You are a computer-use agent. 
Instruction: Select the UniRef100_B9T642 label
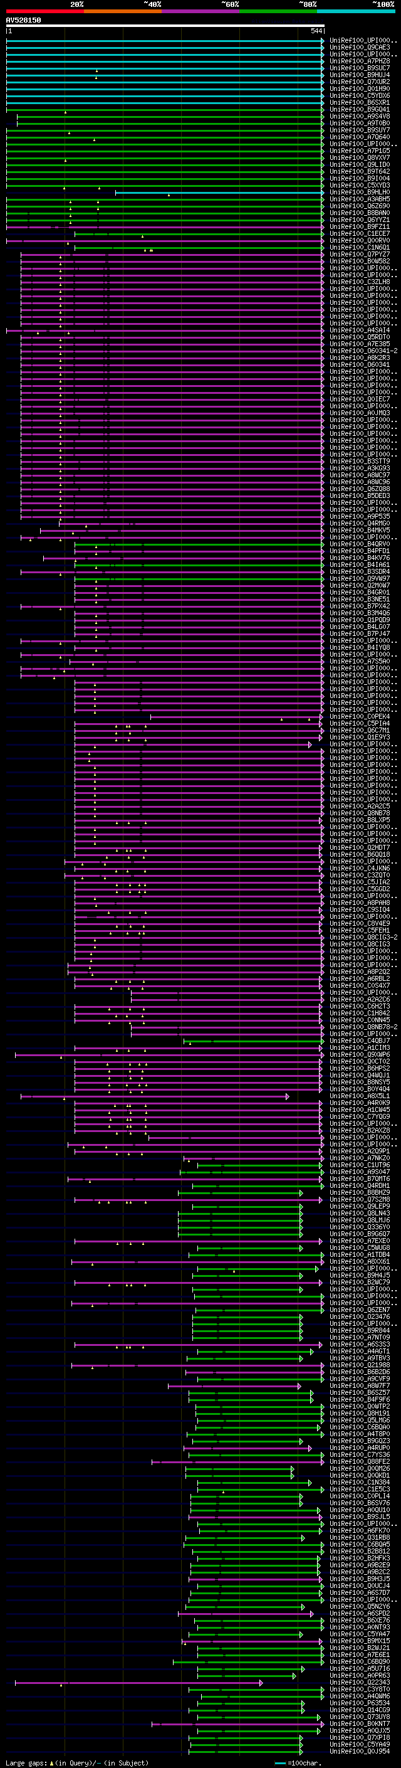[360, 172]
